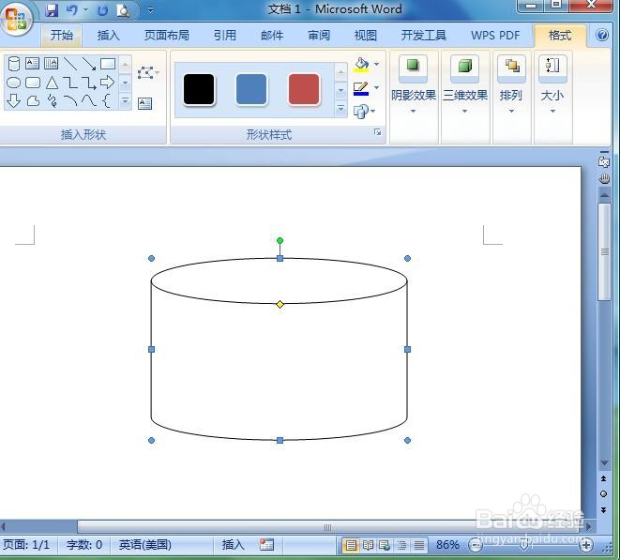
Task: Select the oval shape
Action: (x=14, y=83)
